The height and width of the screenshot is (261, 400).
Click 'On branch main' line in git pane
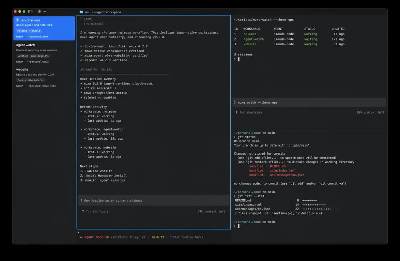(246, 141)
